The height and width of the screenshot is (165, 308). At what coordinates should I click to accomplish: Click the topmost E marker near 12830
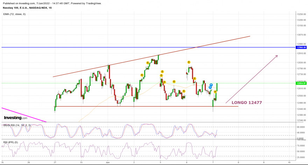[189, 62]
